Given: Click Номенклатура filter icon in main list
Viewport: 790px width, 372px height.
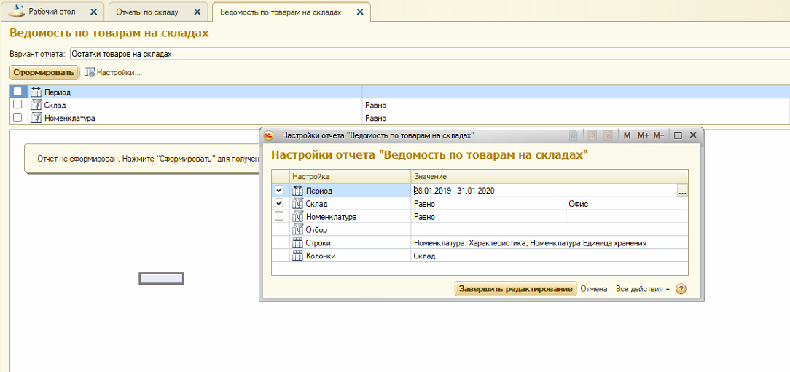Looking at the screenshot, I should (x=36, y=118).
